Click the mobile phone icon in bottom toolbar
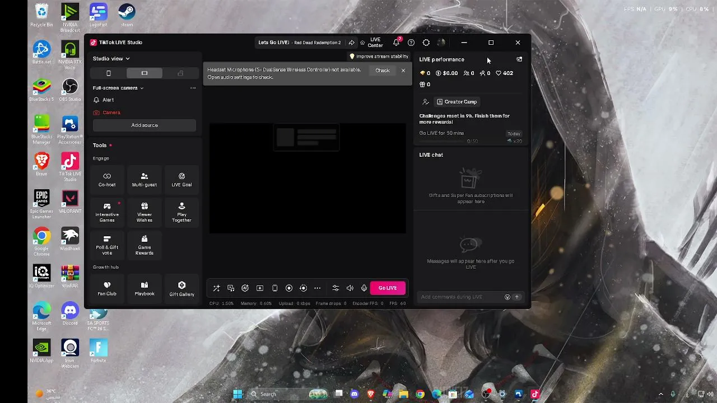The height and width of the screenshot is (403, 717). point(274,288)
